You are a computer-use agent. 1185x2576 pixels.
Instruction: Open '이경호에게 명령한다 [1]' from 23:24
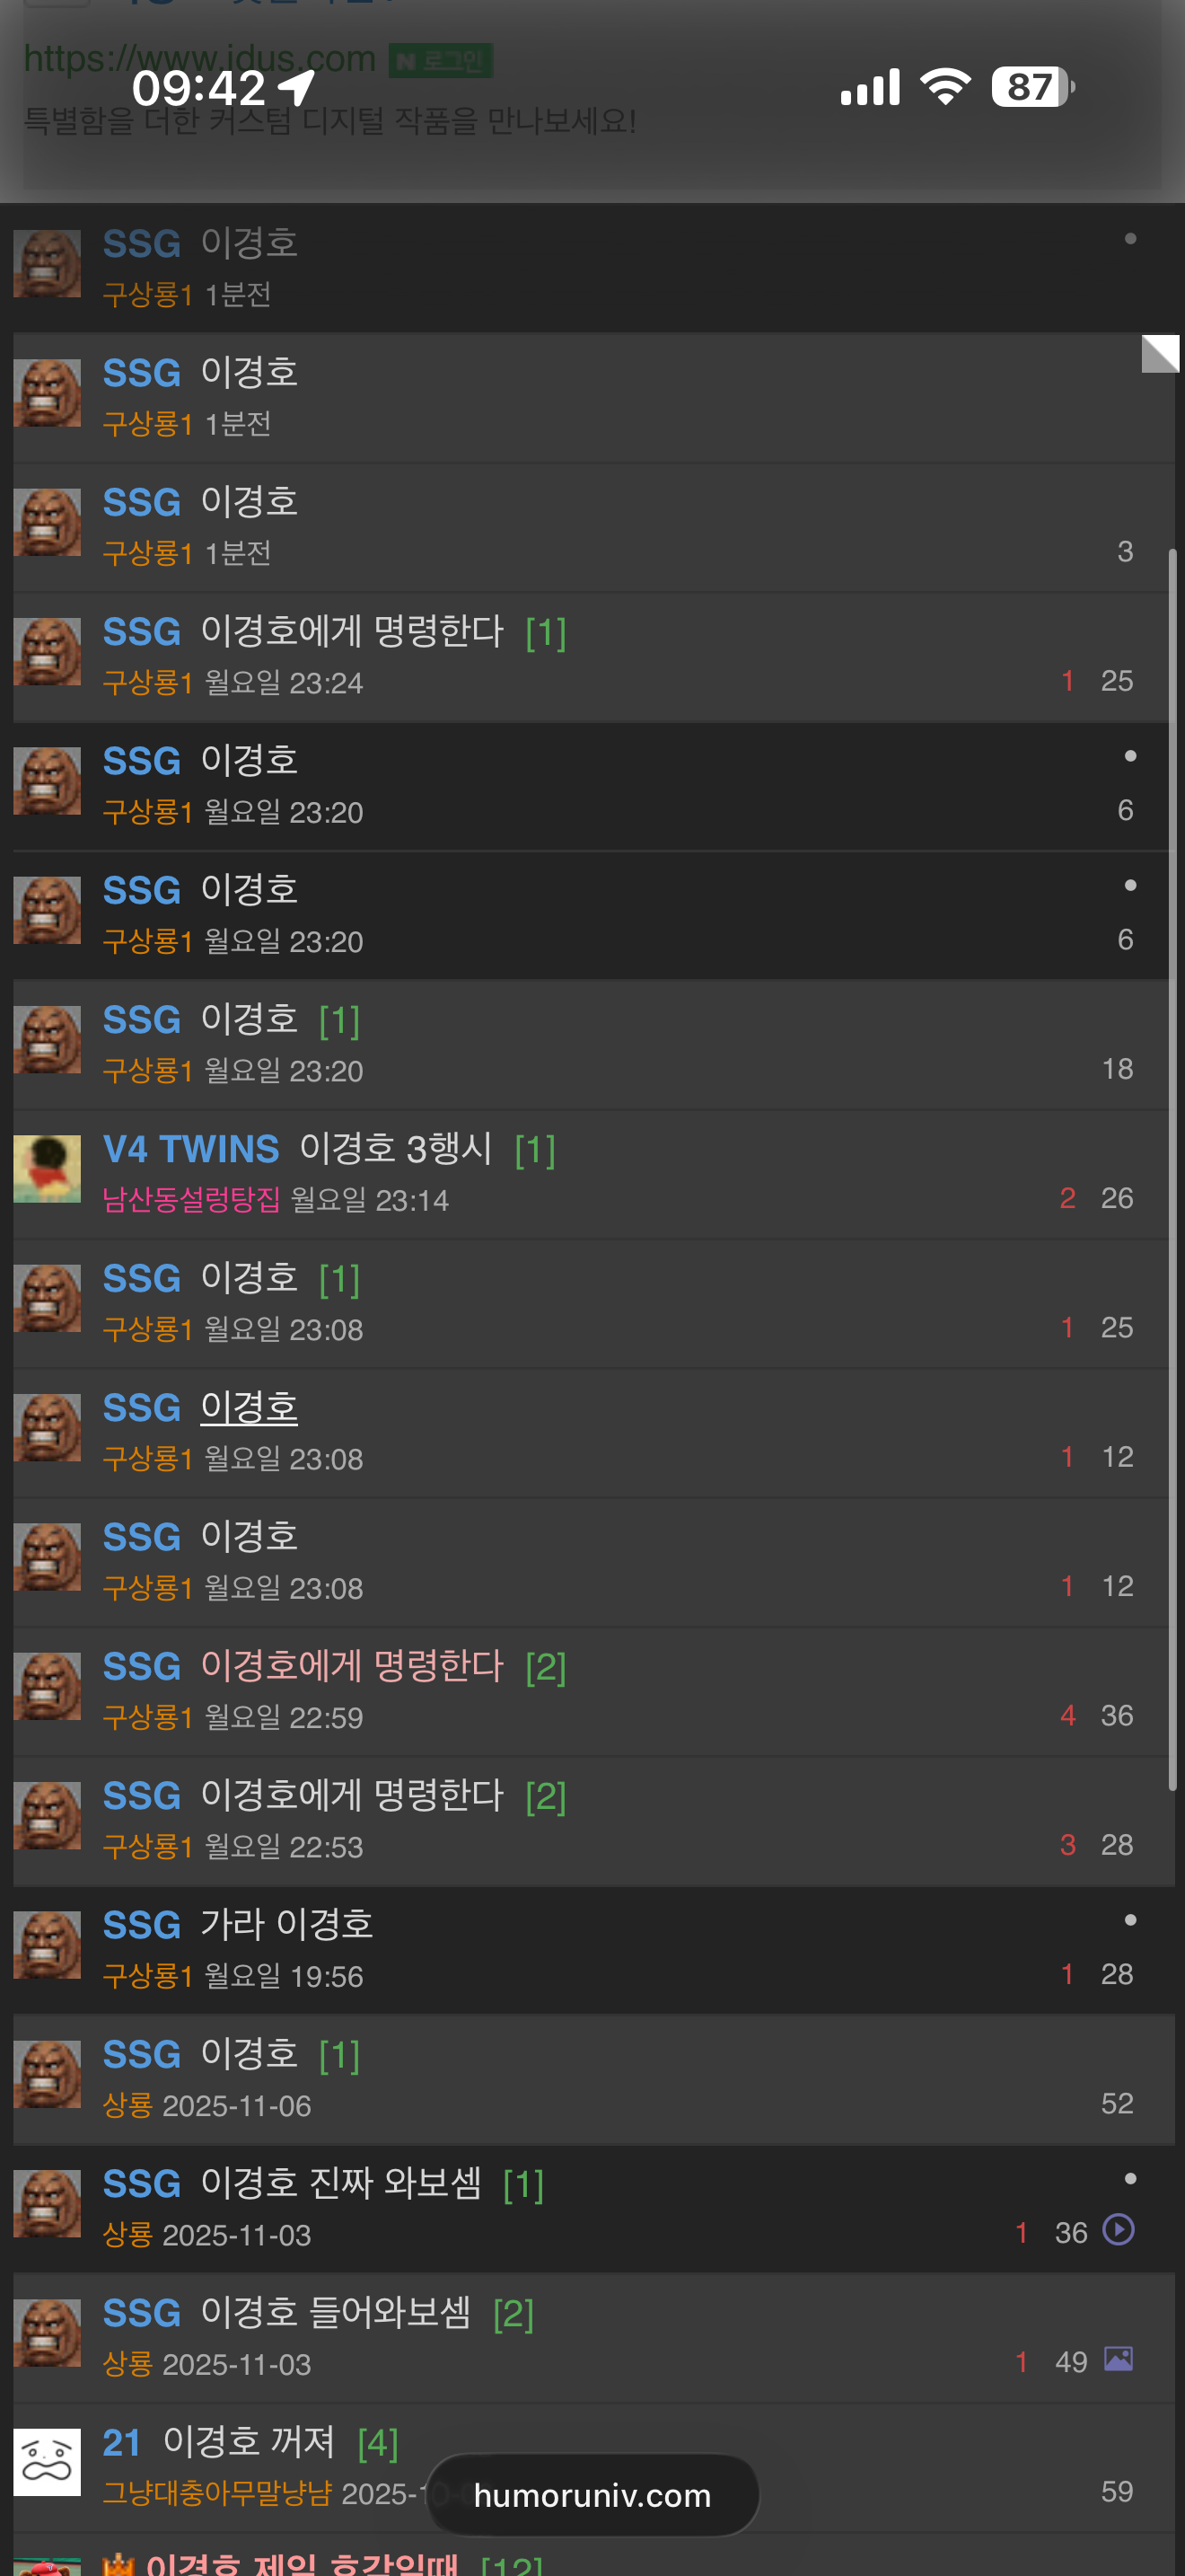tap(352, 631)
